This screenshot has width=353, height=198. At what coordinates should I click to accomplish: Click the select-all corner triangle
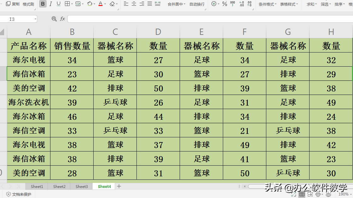point(2,32)
